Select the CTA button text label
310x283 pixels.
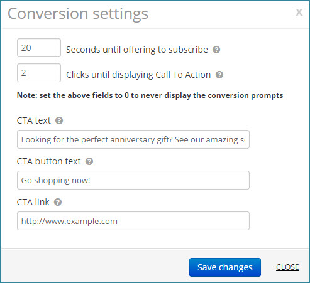48,161
